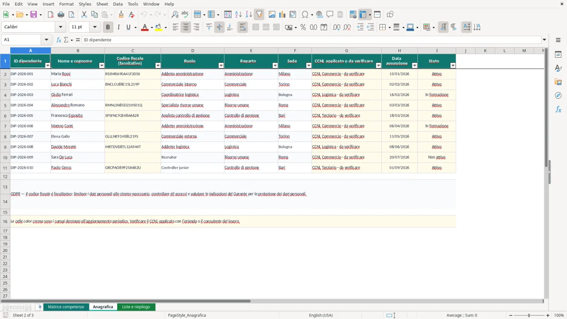Click the Clear Direct Formatting icon
This screenshot has width=567, height=319.
(x=132, y=15)
